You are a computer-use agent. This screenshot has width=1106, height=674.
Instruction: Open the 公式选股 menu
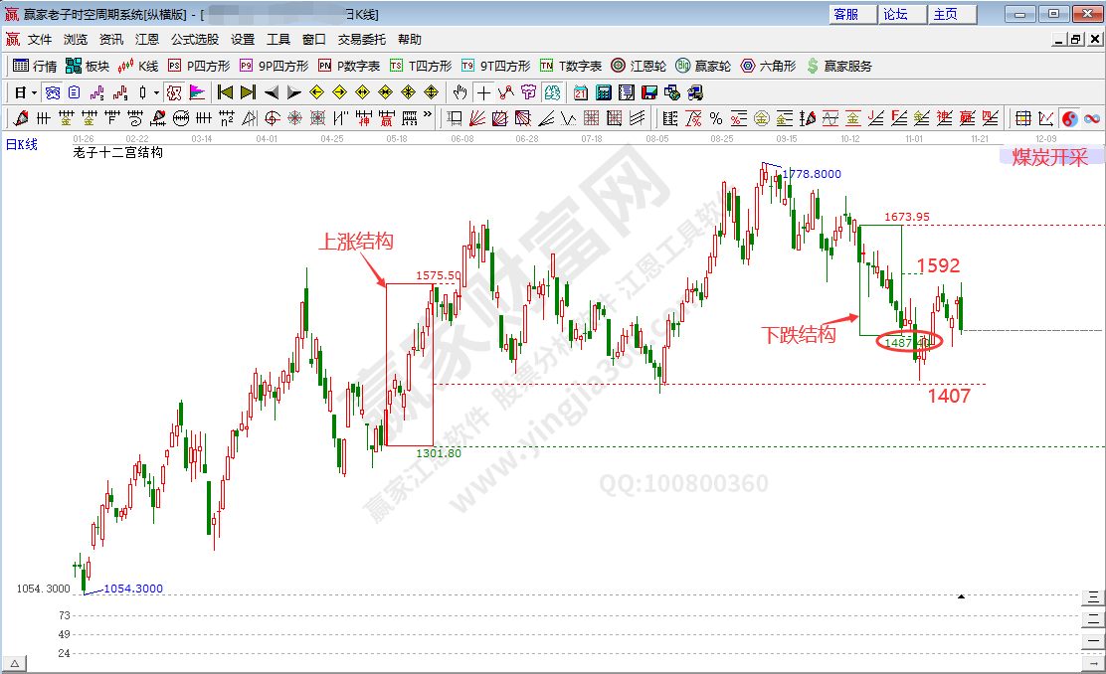click(194, 40)
